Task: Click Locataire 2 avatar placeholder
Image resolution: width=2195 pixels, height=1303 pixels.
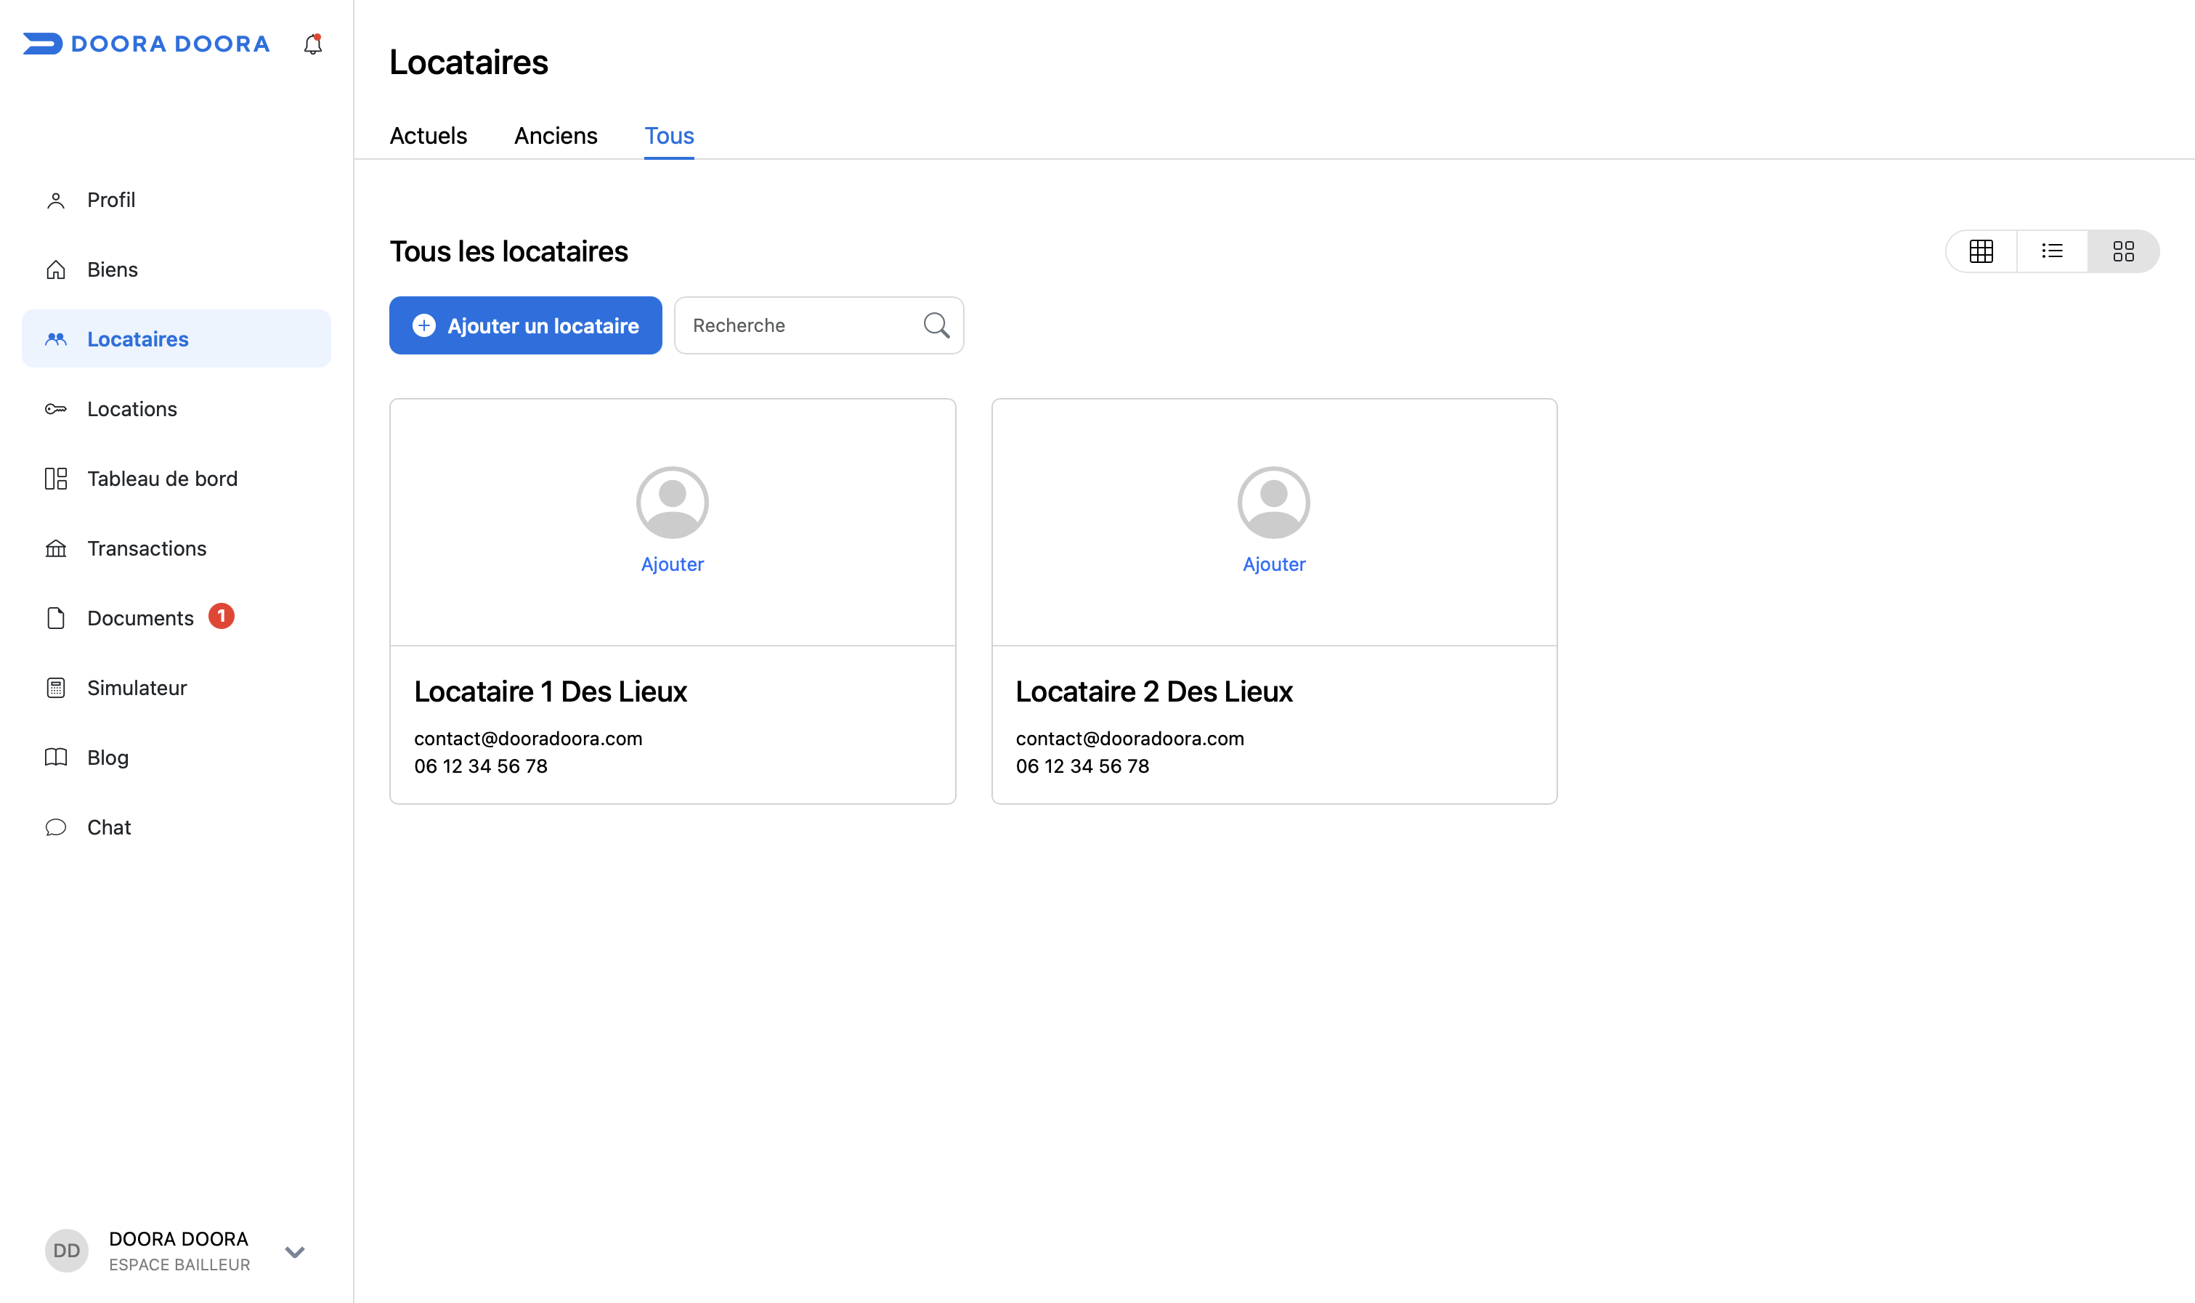Action: point(1273,502)
